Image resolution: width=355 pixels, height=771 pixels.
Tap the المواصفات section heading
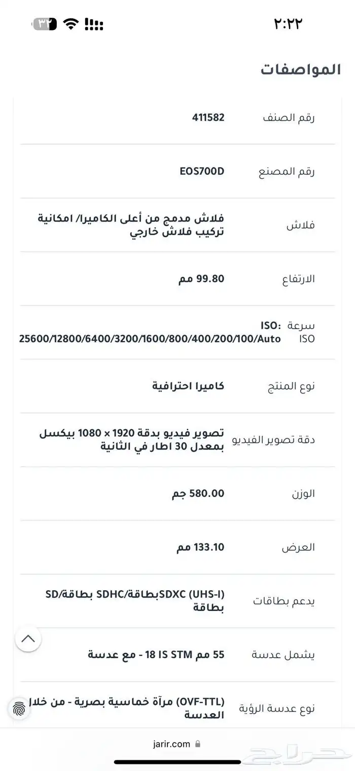click(x=301, y=70)
